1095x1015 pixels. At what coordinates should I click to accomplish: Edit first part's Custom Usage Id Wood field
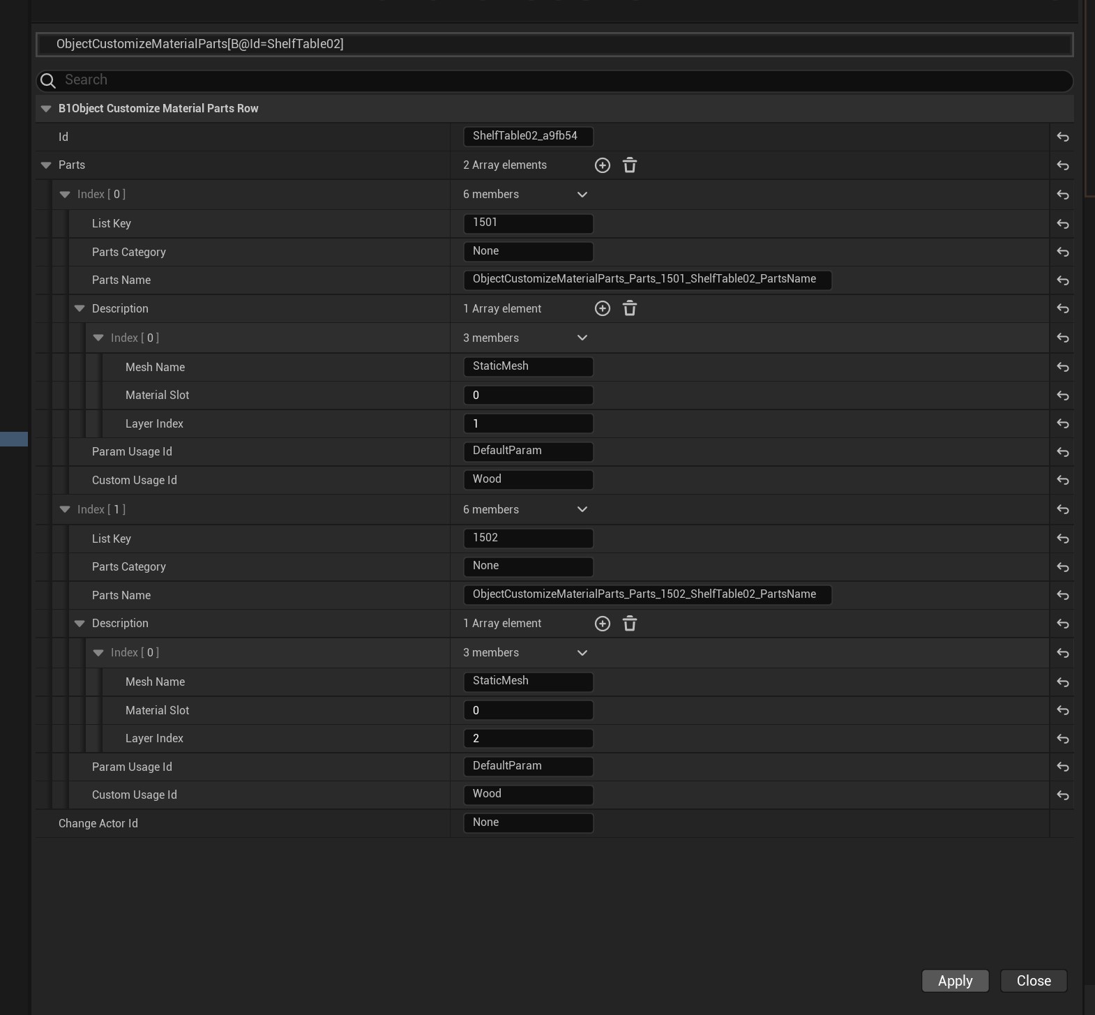pos(528,480)
